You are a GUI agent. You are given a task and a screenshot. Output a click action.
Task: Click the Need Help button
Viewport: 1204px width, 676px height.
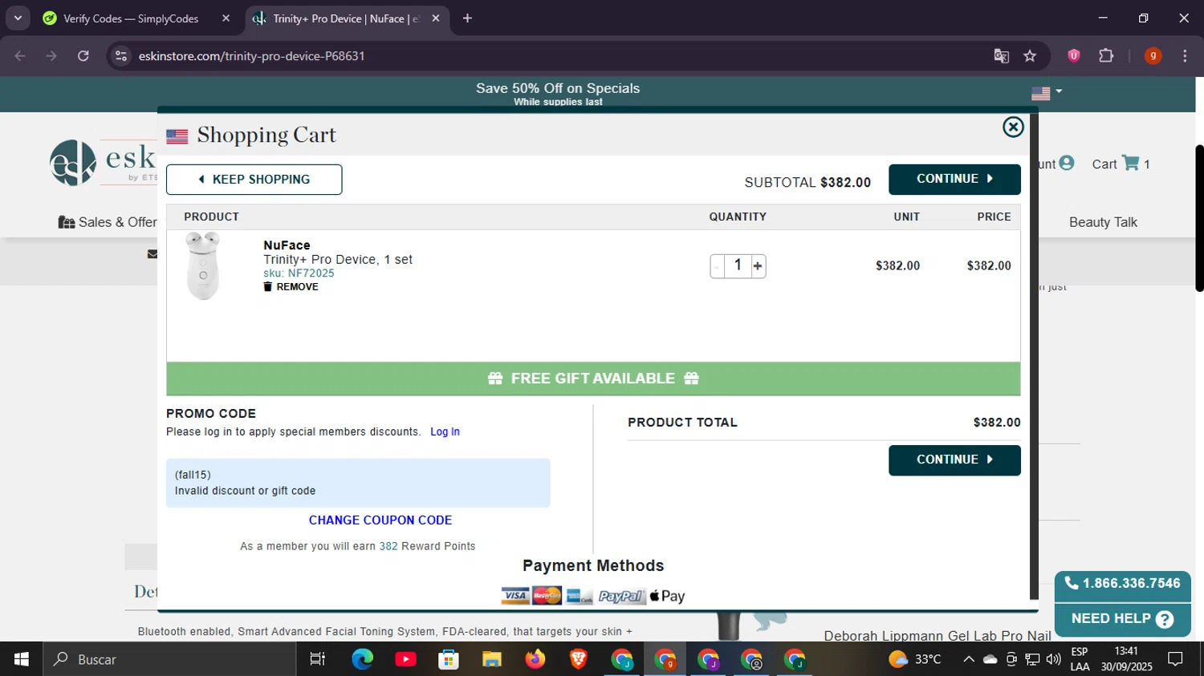1122,619
